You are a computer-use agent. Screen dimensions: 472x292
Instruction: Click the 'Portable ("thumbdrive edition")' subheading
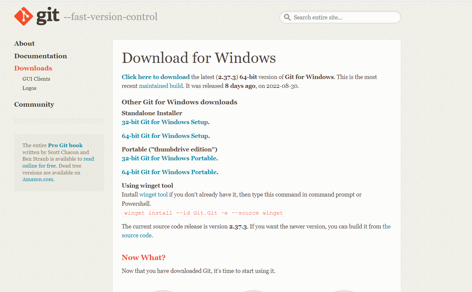[170, 149]
